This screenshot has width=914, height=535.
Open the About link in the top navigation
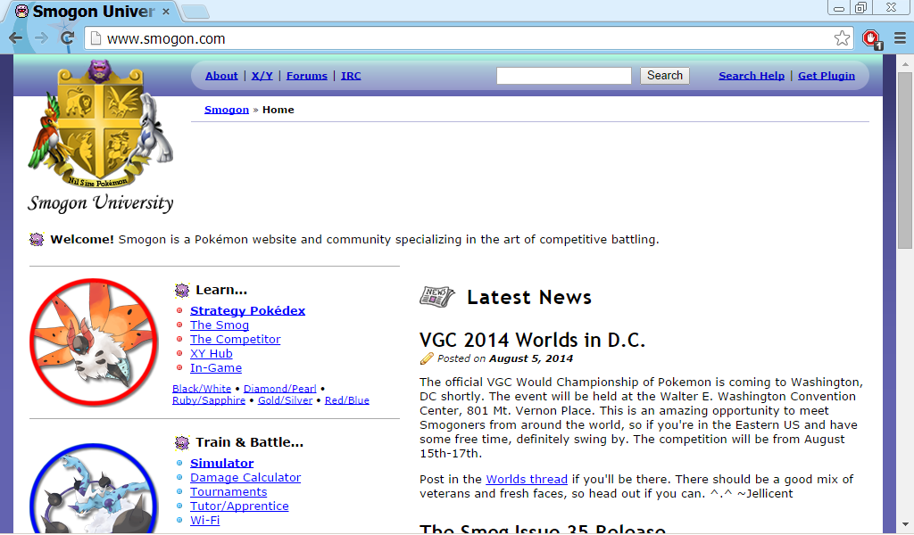click(x=221, y=76)
